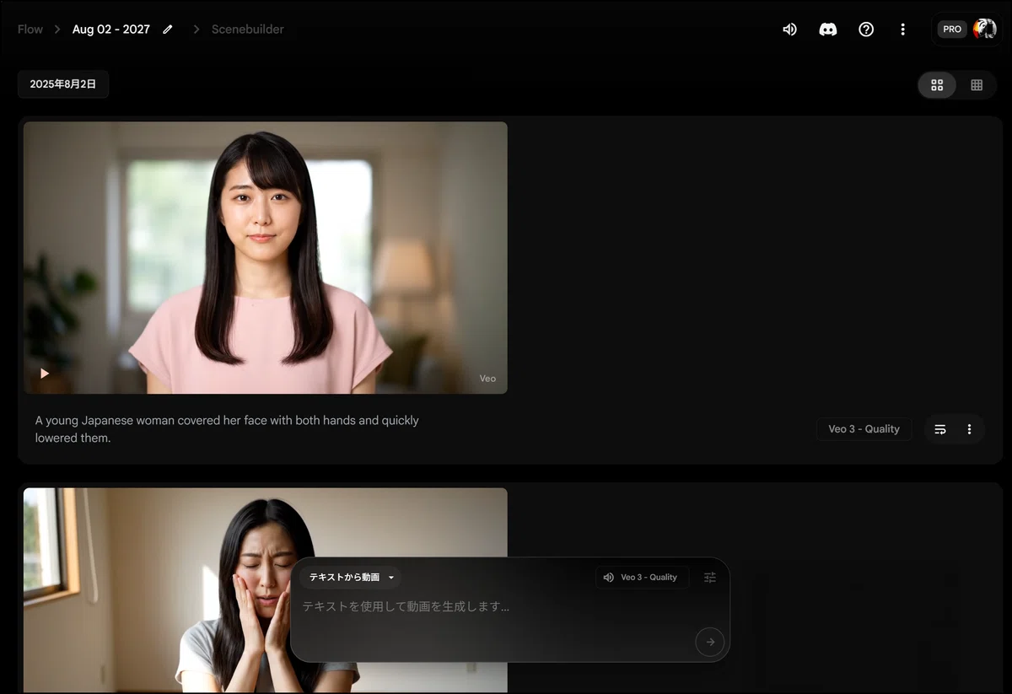The width and height of the screenshot is (1012, 694).
Task: Click the speaker volume icon in header
Action: pyautogui.click(x=789, y=30)
